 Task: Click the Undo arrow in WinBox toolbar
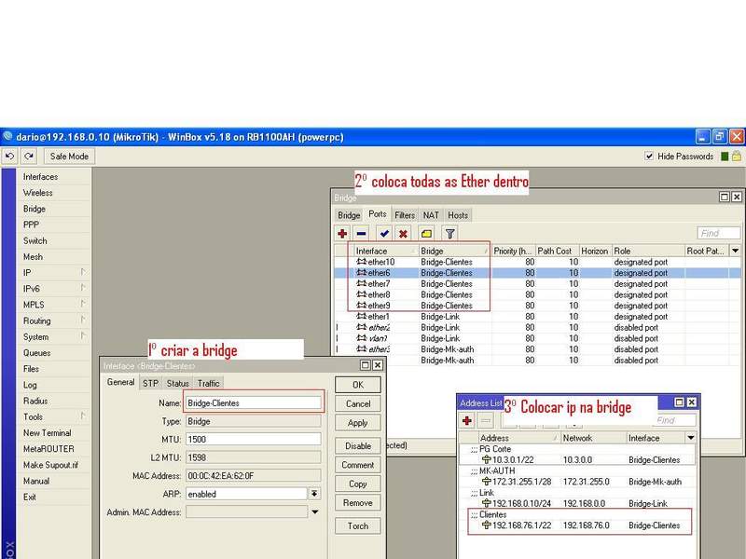coord(9,156)
